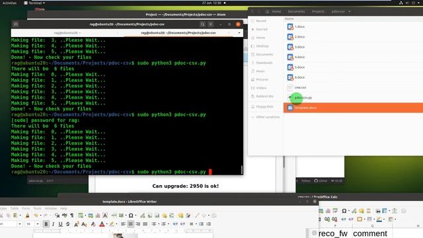Open the Help menu in Writer
This screenshot has width=423, height=238.
click(x=63, y=209)
